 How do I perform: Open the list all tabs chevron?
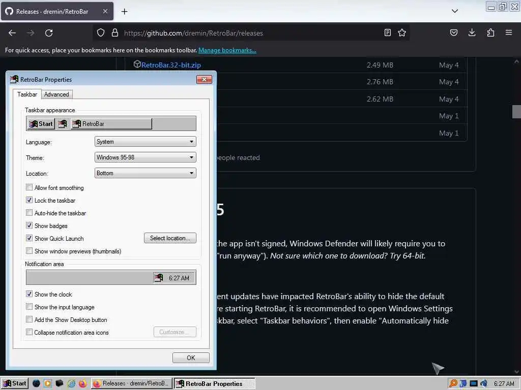pyautogui.click(x=455, y=11)
